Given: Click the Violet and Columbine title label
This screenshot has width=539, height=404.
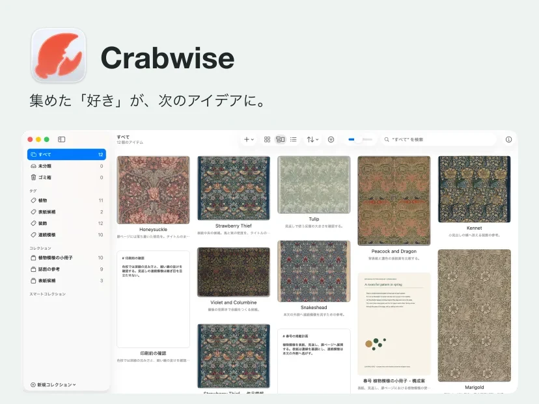Looking at the screenshot, I should tap(234, 303).
